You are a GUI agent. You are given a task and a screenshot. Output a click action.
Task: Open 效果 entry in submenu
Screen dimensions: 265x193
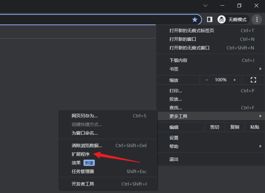pos(108,163)
